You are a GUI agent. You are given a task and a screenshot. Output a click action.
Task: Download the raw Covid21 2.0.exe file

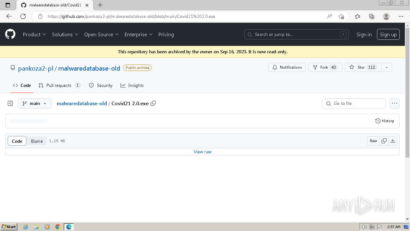point(393,141)
